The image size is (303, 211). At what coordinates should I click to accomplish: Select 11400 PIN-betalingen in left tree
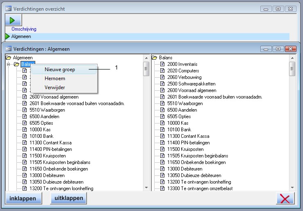[50, 149]
